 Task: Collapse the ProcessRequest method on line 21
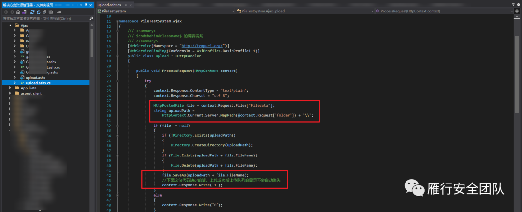point(117,71)
